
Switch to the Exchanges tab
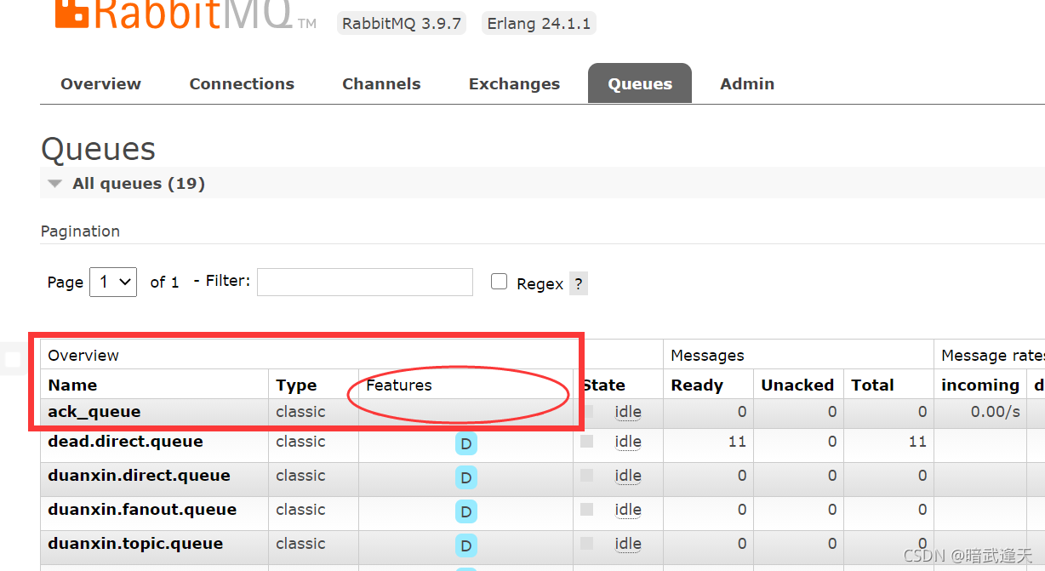(x=514, y=84)
